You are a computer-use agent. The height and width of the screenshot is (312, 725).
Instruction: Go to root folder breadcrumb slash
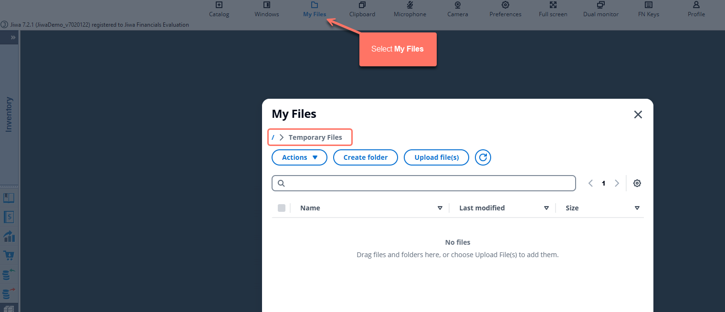(273, 137)
